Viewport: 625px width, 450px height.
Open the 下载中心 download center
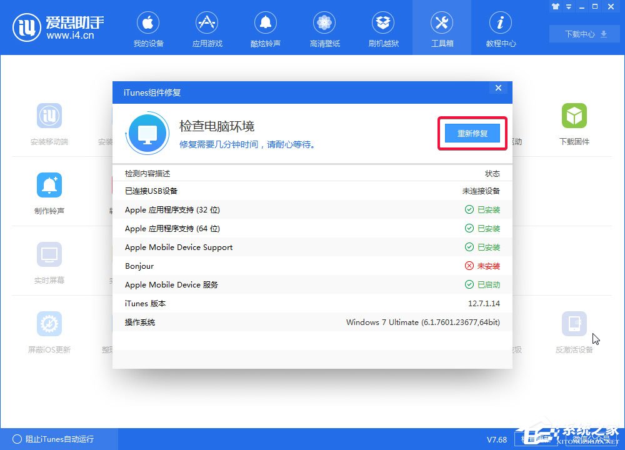click(x=583, y=34)
